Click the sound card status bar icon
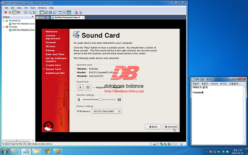This screenshot has width=248, height=155. tap(165, 144)
